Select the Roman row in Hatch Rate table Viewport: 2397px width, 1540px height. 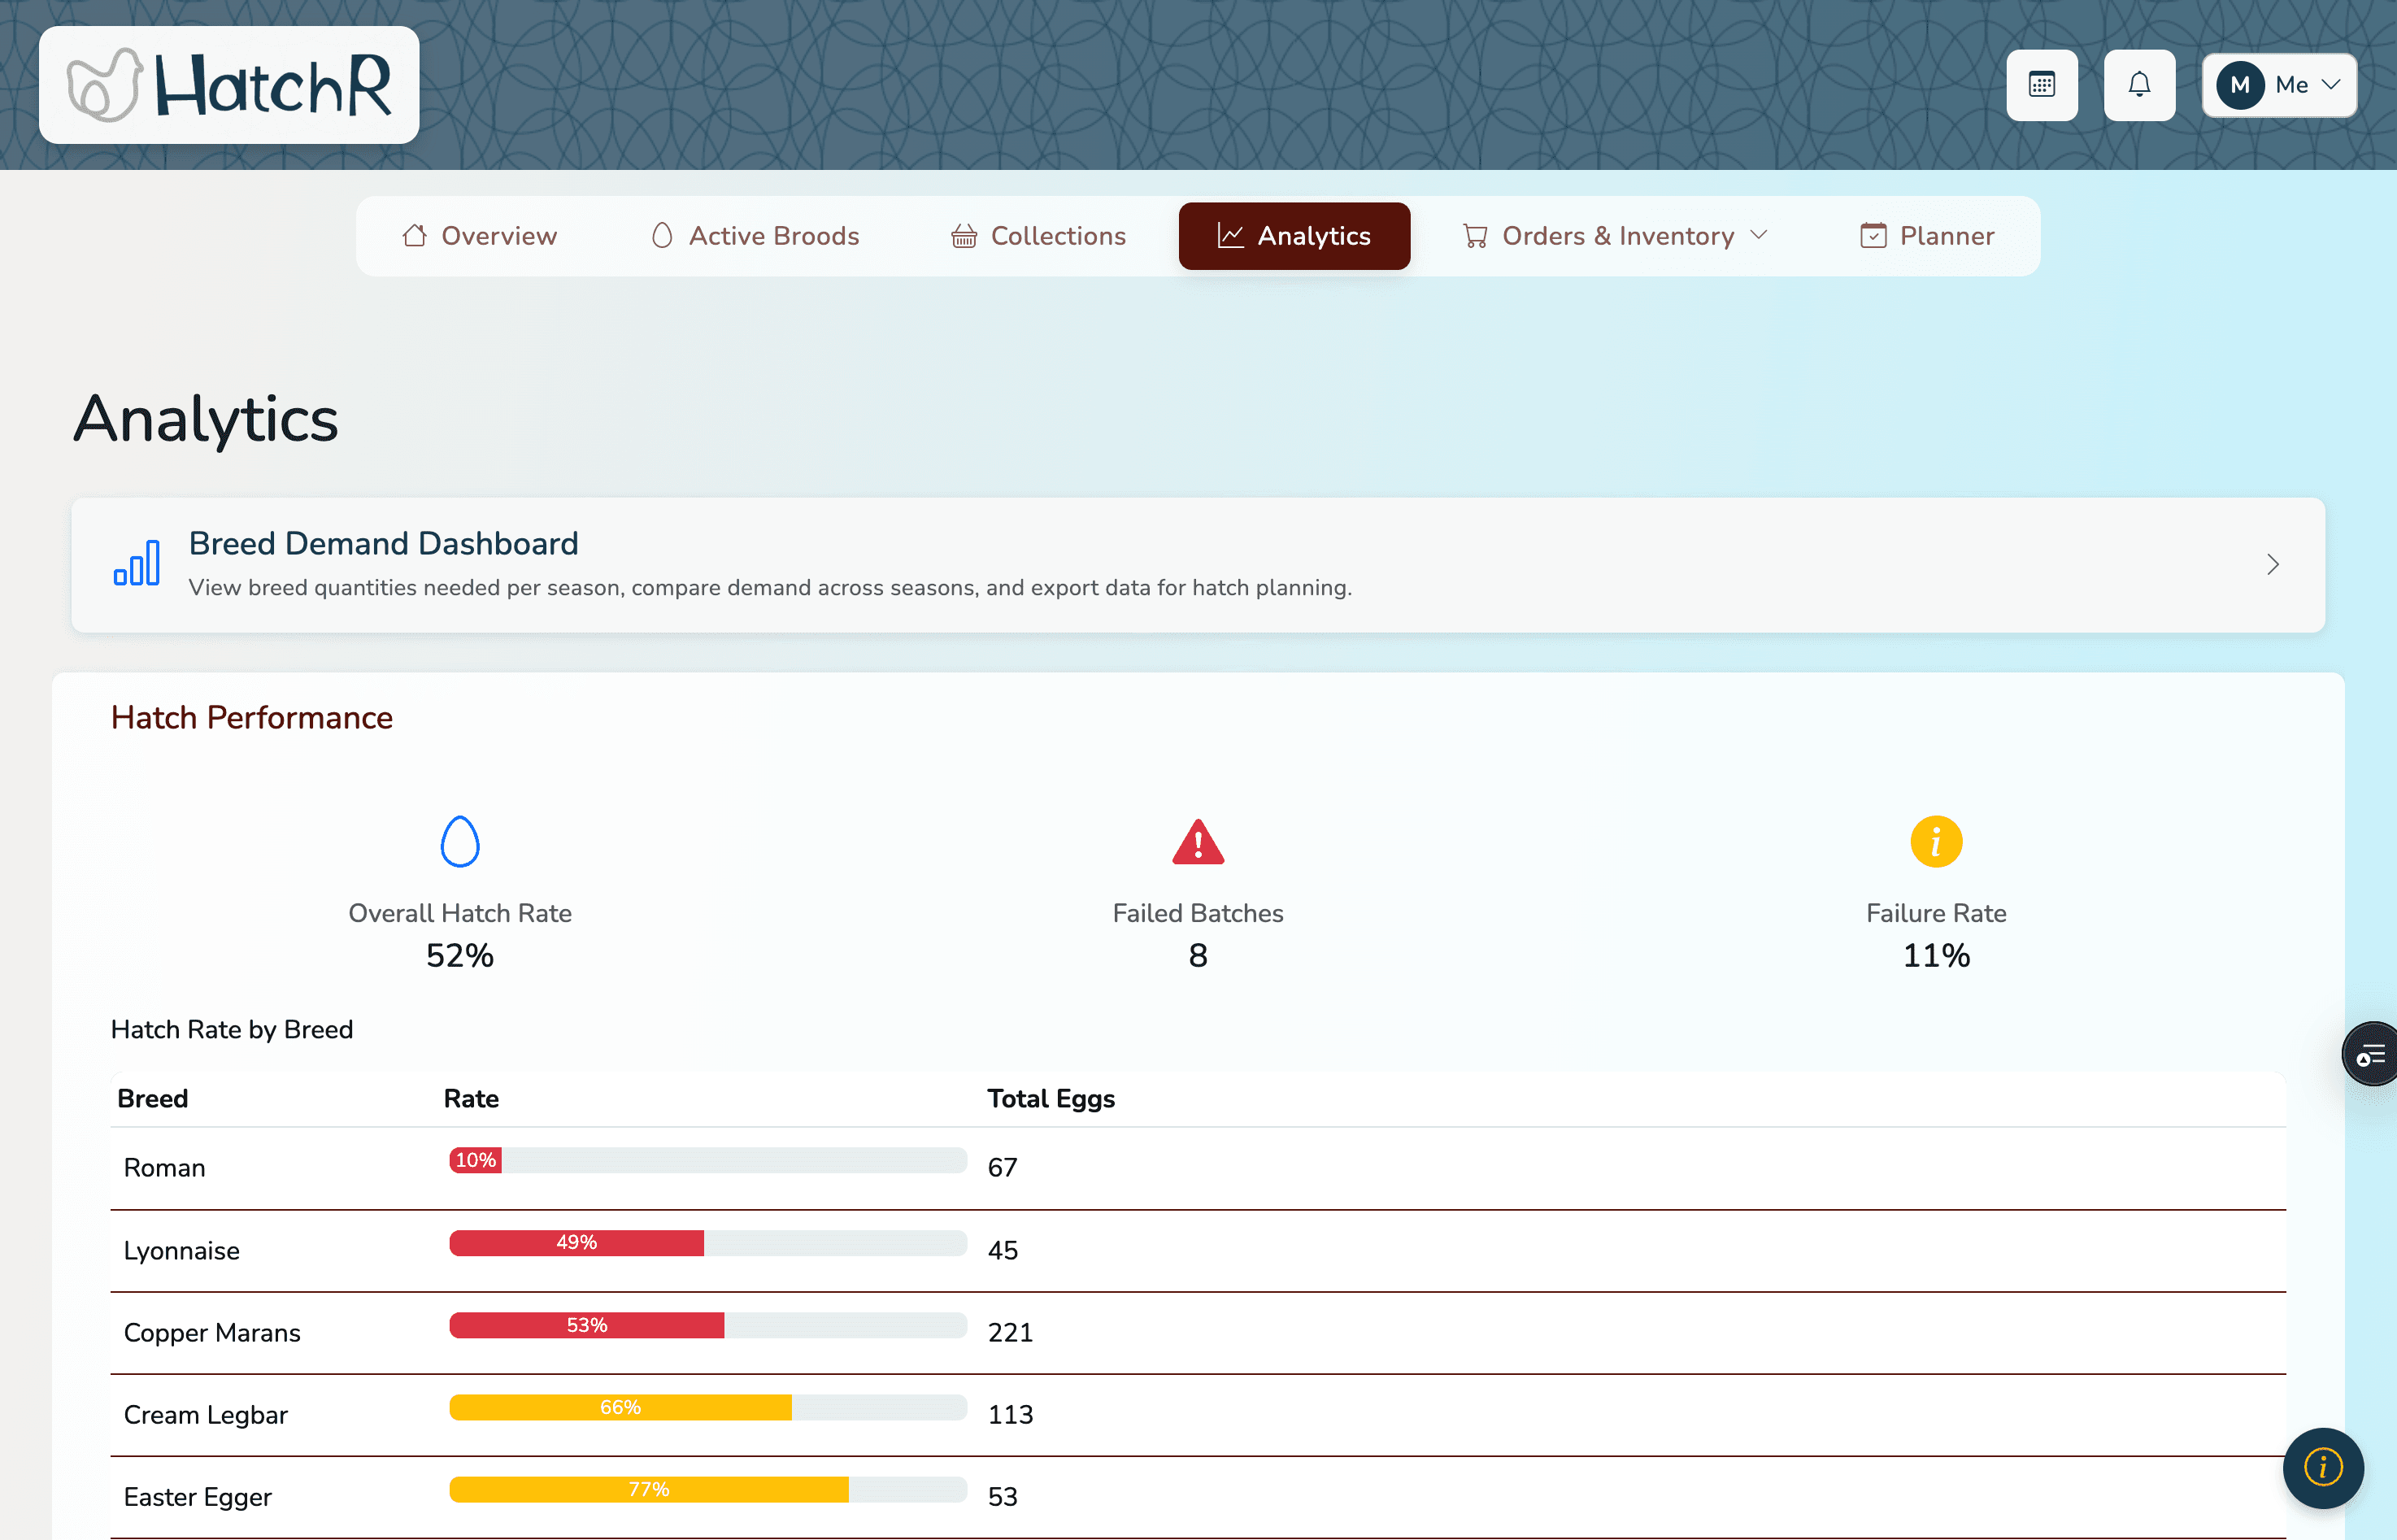pyautogui.click(x=164, y=1167)
